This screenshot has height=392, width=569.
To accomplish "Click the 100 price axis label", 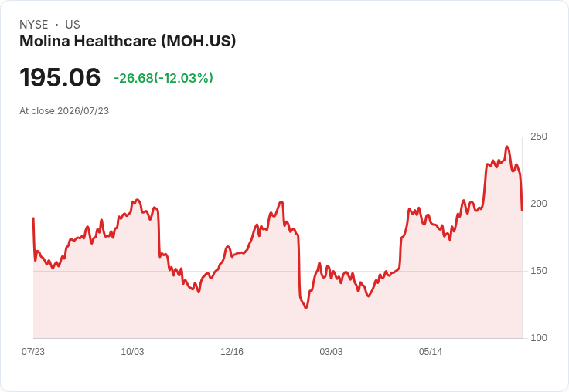I will 539,338.
